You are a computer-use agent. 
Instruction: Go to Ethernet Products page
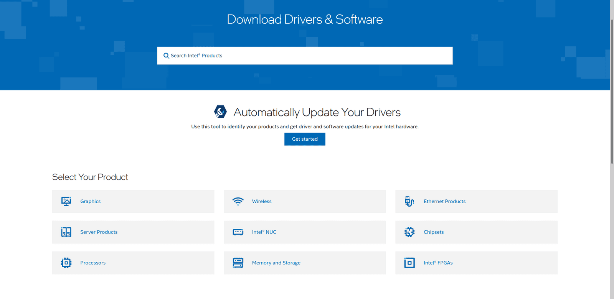click(444, 201)
